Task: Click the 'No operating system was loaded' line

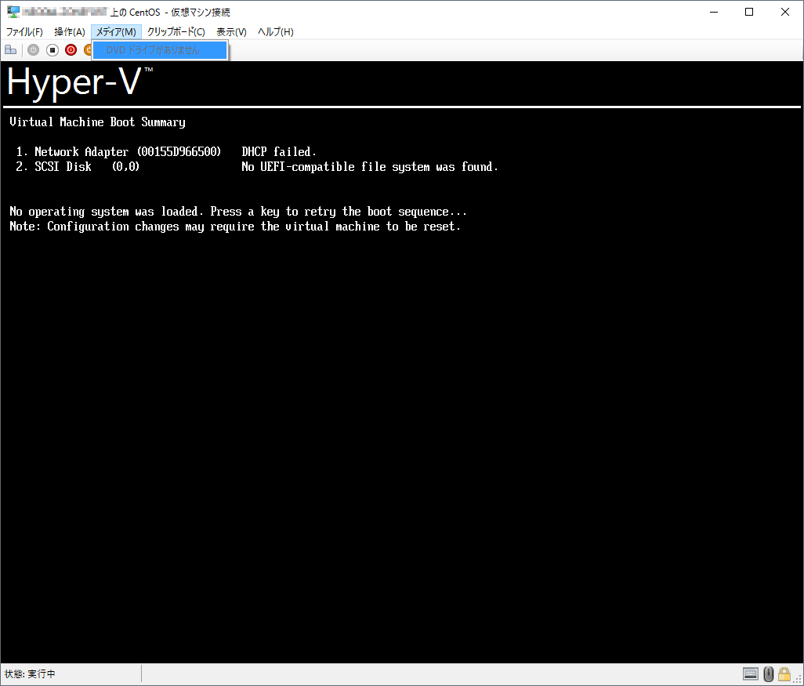Action: click(x=238, y=212)
